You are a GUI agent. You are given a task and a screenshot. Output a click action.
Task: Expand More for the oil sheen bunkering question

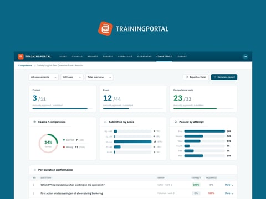point(229,193)
